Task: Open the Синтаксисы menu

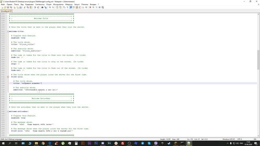Action: click(x=40, y=4)
